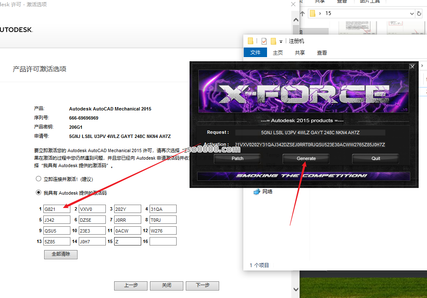Open the 文件 tab in 注册机 window

[255, 53]
